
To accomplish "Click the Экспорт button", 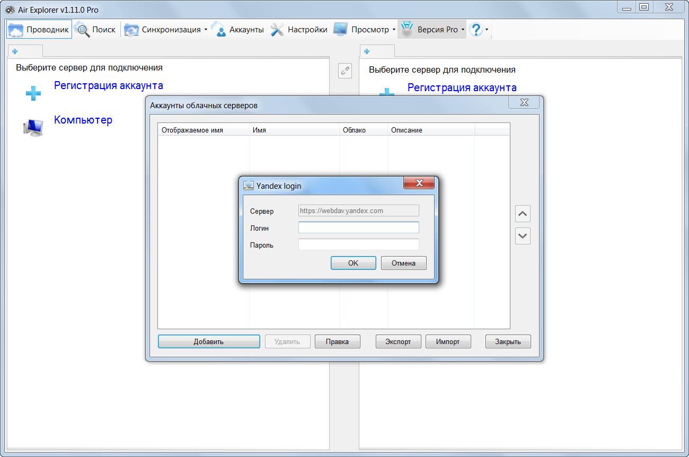I will (398, 341).
